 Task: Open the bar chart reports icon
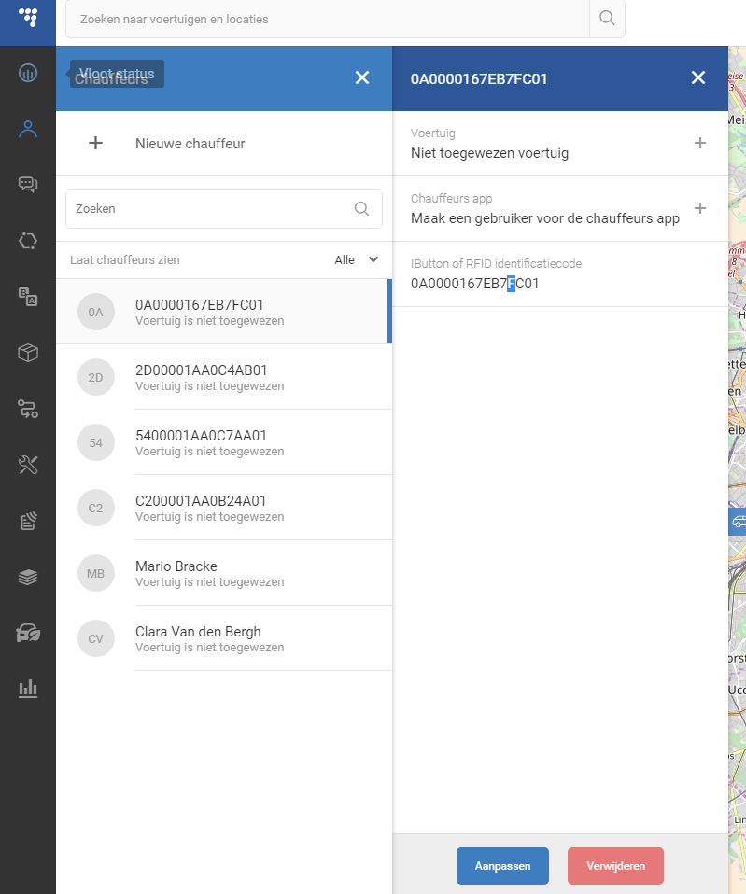[x=28, y=689]
